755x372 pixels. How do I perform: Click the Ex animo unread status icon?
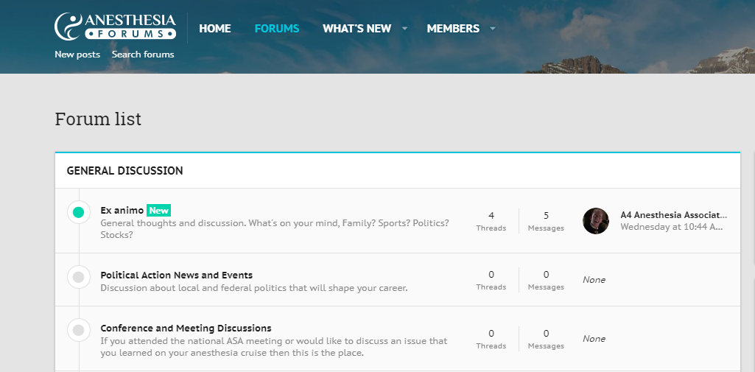[x=78, y=213]
